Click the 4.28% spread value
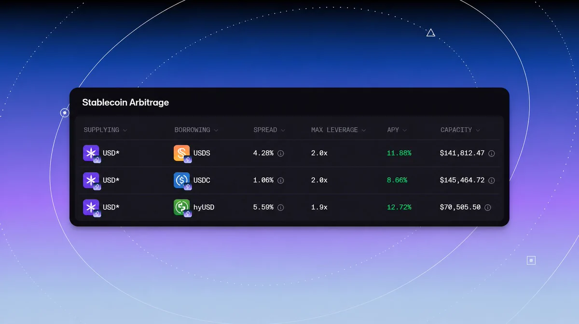This screenshot has width=579, height=324. pos(263,153)
